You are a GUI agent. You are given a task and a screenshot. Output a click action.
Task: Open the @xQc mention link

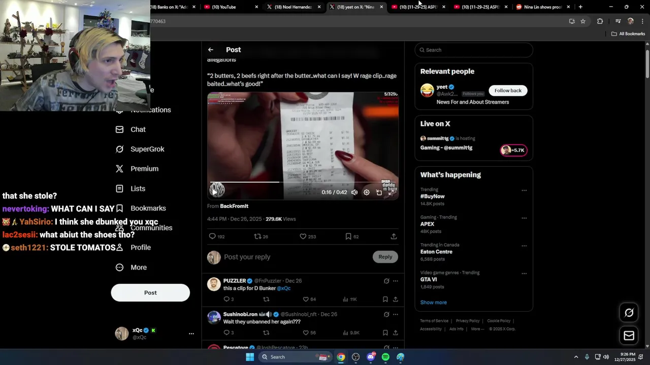pyautogui.click(x=283, y=288)
